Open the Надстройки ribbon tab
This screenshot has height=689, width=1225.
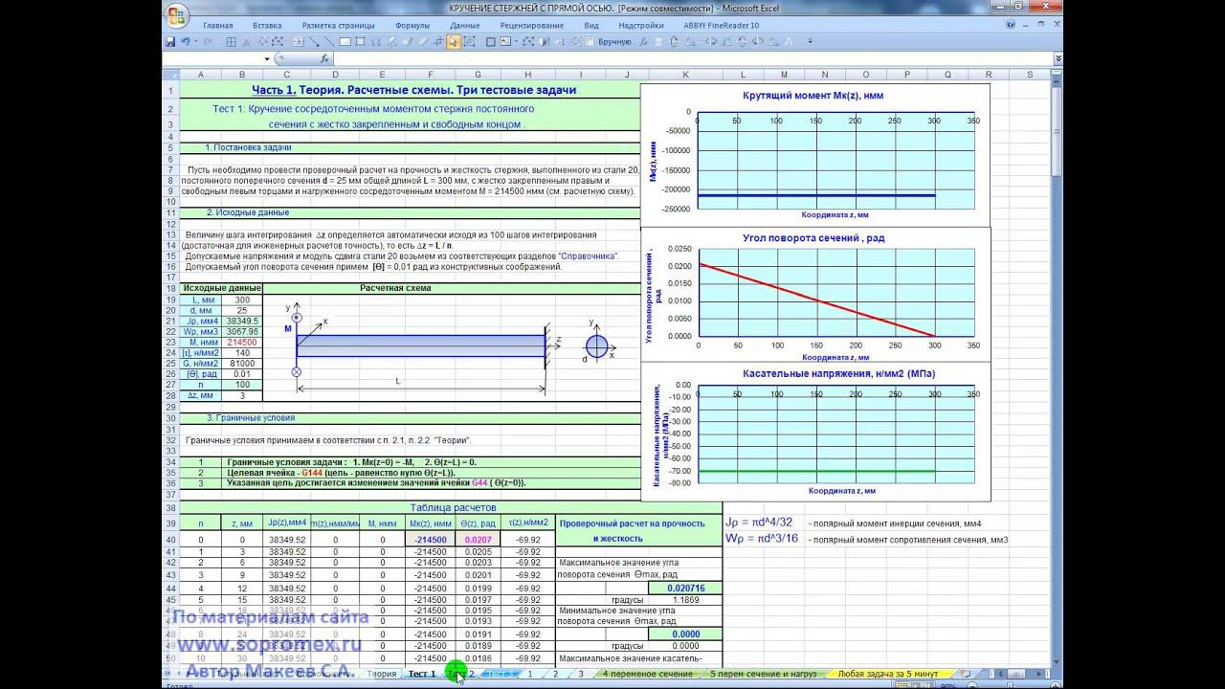coord(641,26)
